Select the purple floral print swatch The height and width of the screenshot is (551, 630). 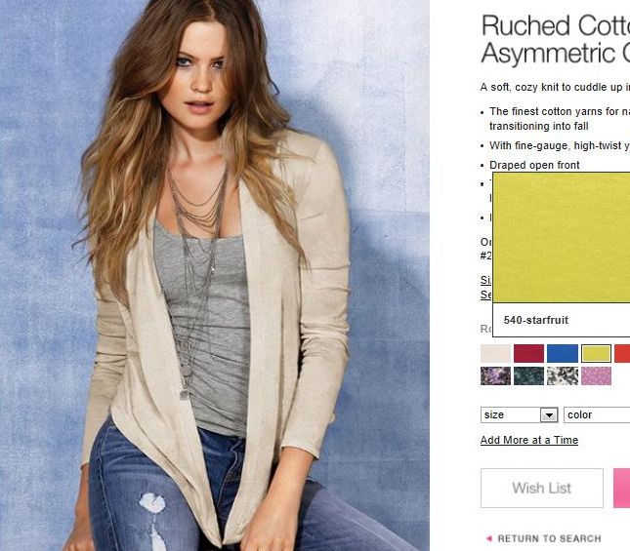coord(495,375)
